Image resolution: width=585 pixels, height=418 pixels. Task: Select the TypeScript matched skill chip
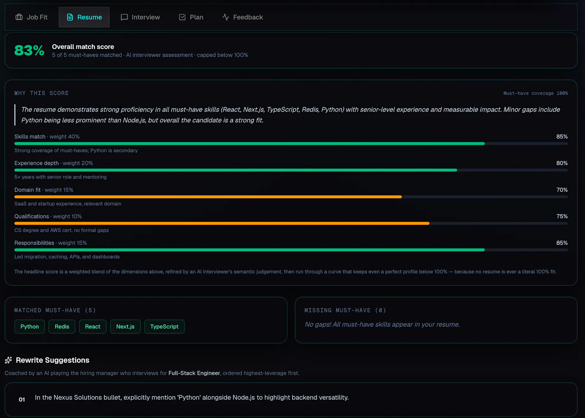point(164,327)
